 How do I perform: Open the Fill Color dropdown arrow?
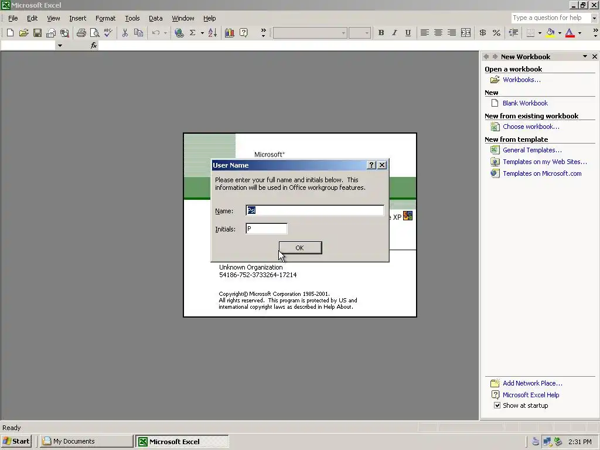pos(560,33)
